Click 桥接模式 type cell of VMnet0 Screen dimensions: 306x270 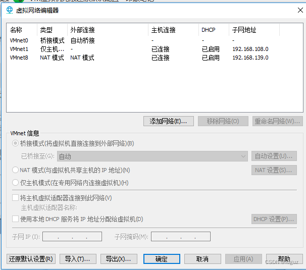point(52,40)
